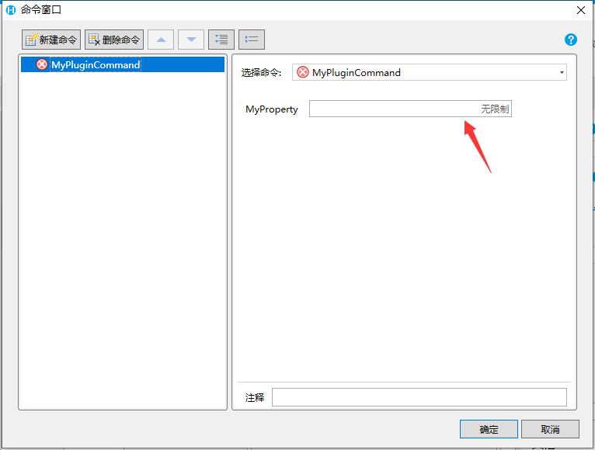Click the app logo icon in title bar

11,10
